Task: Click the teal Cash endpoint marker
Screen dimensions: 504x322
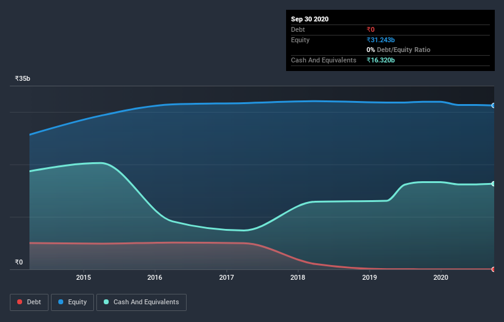Action: 494,184
